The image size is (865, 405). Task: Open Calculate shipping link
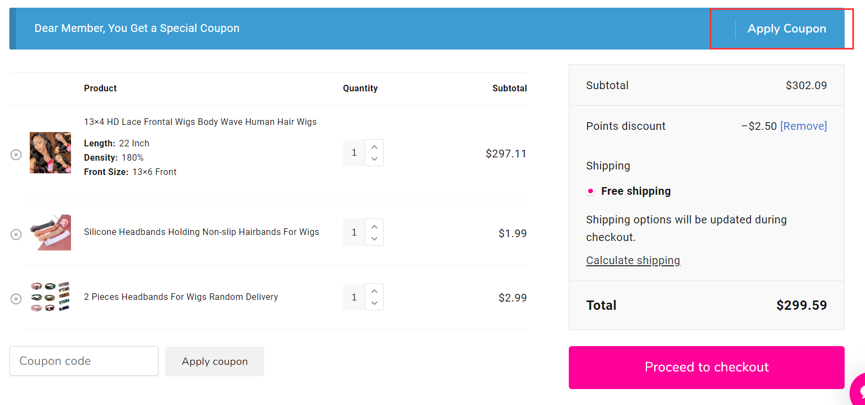click(x=633, y=260)
